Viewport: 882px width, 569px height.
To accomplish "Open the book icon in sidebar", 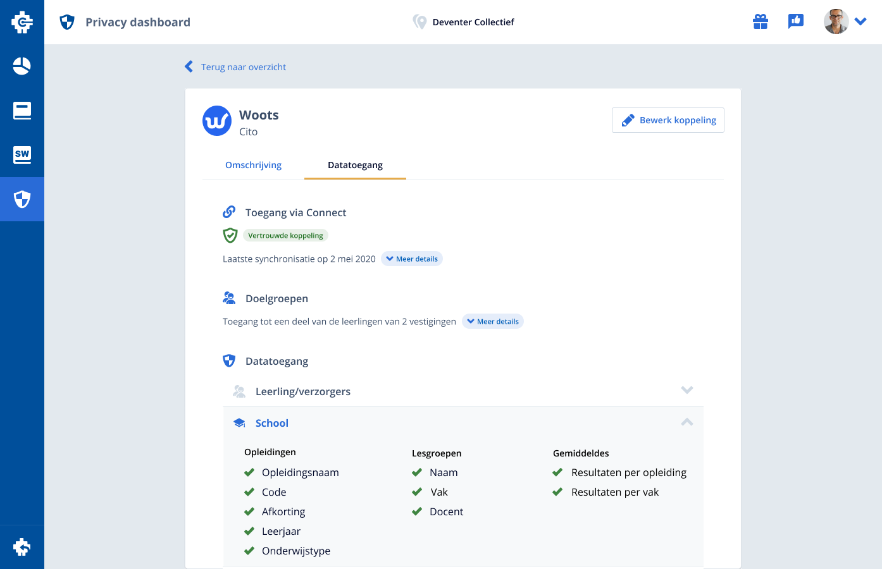I will [x=22, y=111].
